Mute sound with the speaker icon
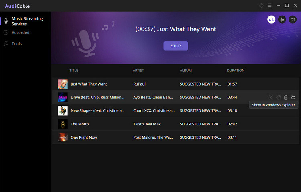This screenshot has height=192, width=301. click(293, 20)
